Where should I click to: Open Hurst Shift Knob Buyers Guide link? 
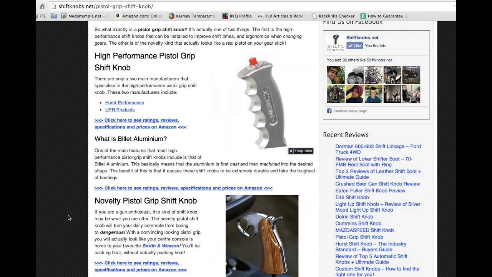[x=371, y=247]
